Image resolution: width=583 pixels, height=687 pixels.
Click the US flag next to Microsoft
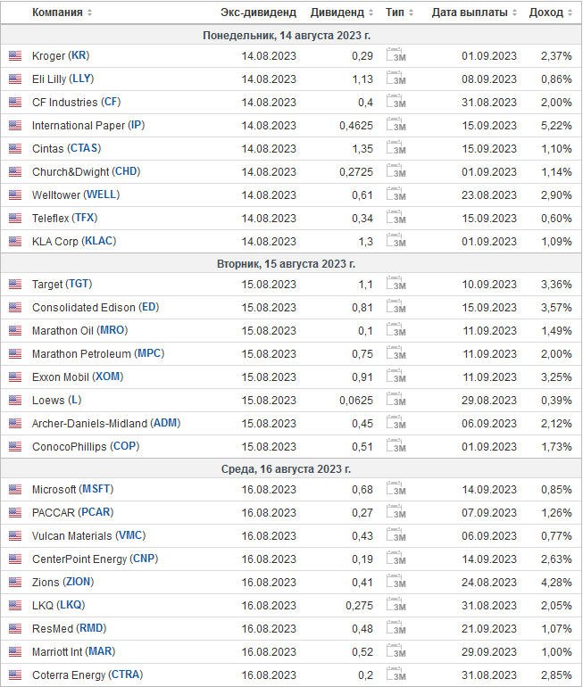tap(15, 489)
